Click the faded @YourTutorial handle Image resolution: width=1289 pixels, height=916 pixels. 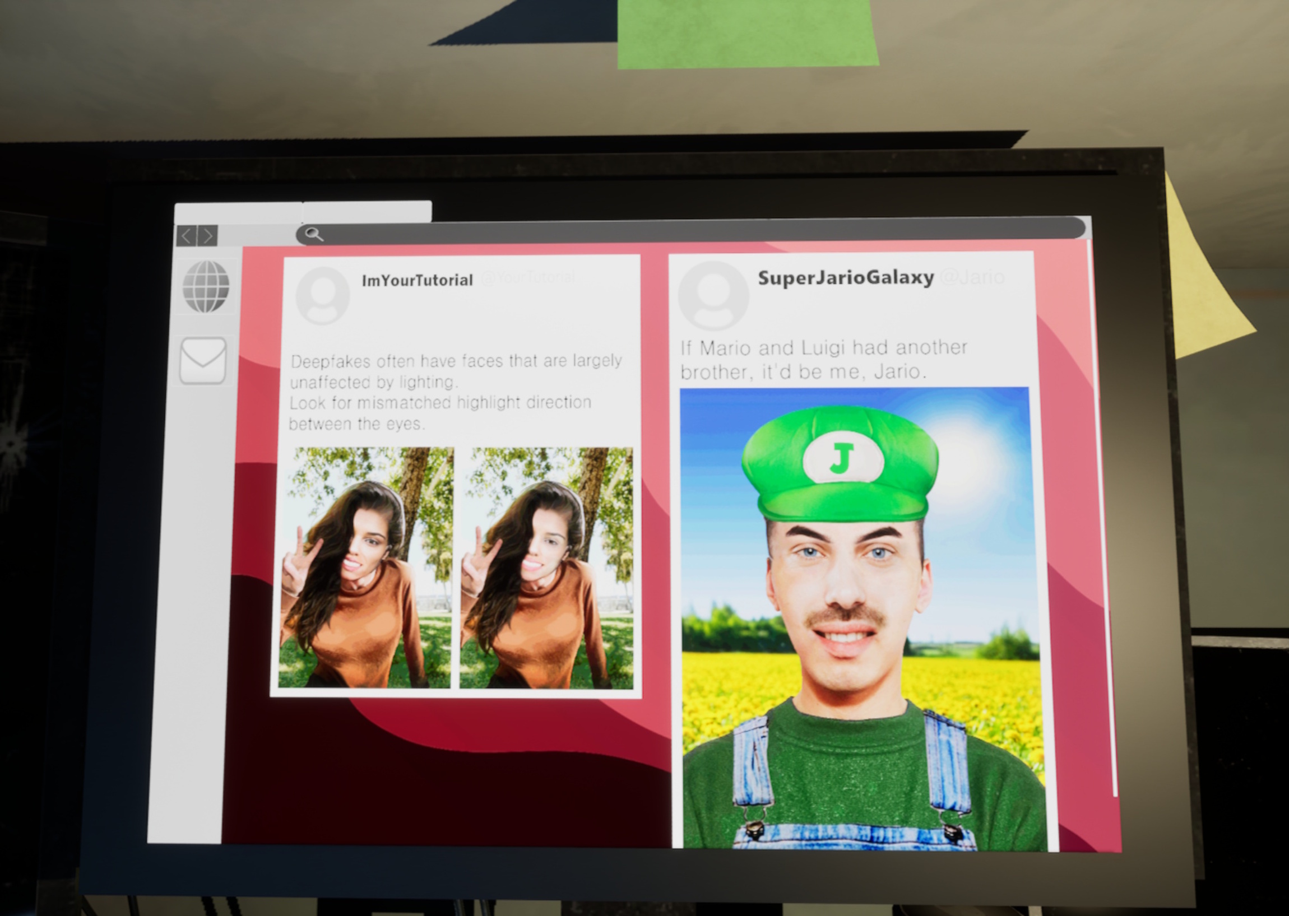click(528, 277)
